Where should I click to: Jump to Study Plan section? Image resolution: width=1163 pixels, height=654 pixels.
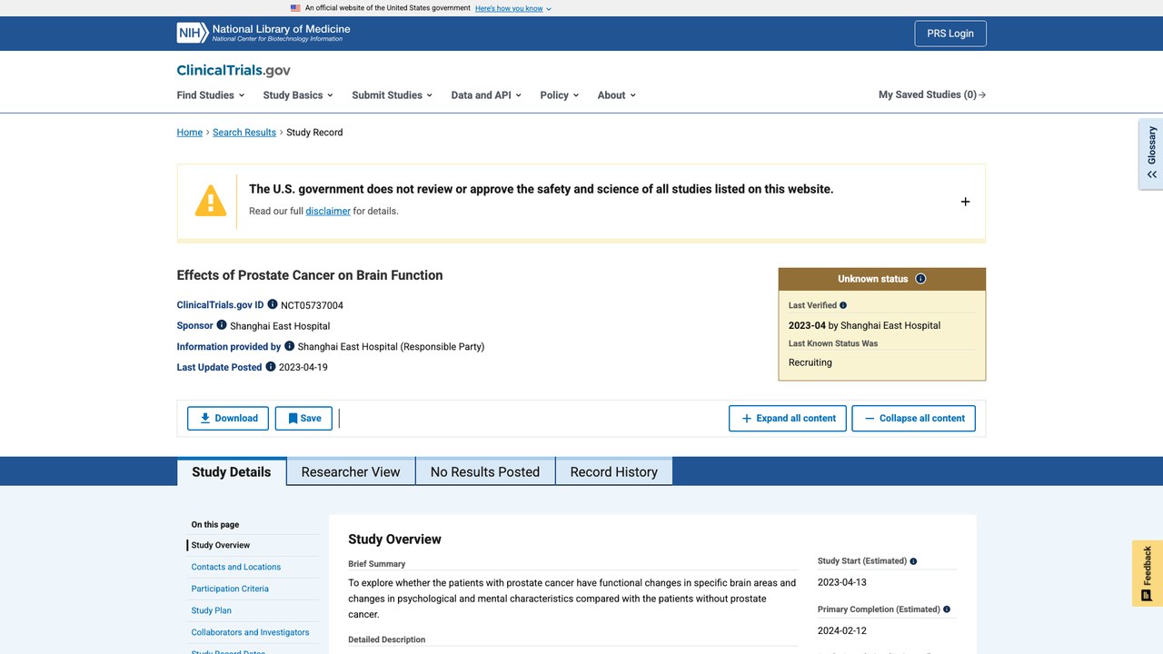(212, 610)
